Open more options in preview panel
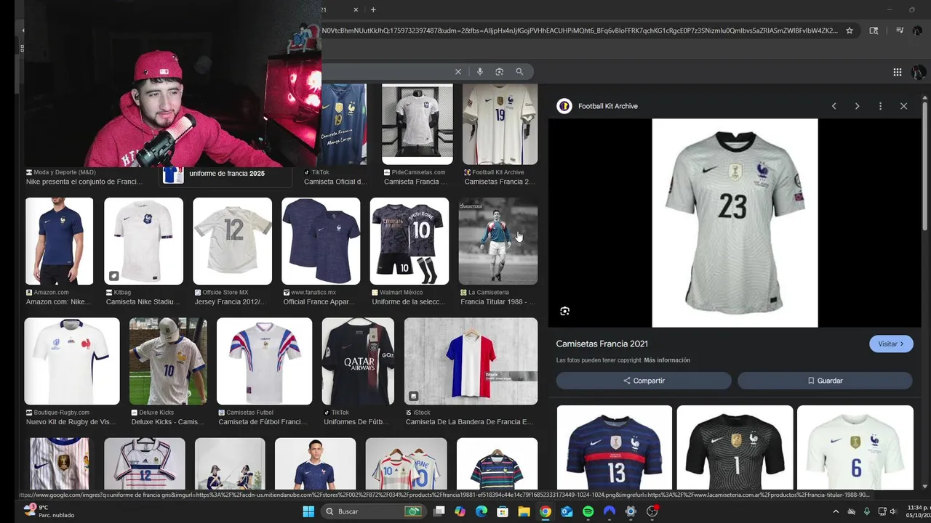This screenshot has width=931, height=523. point(881,106)
